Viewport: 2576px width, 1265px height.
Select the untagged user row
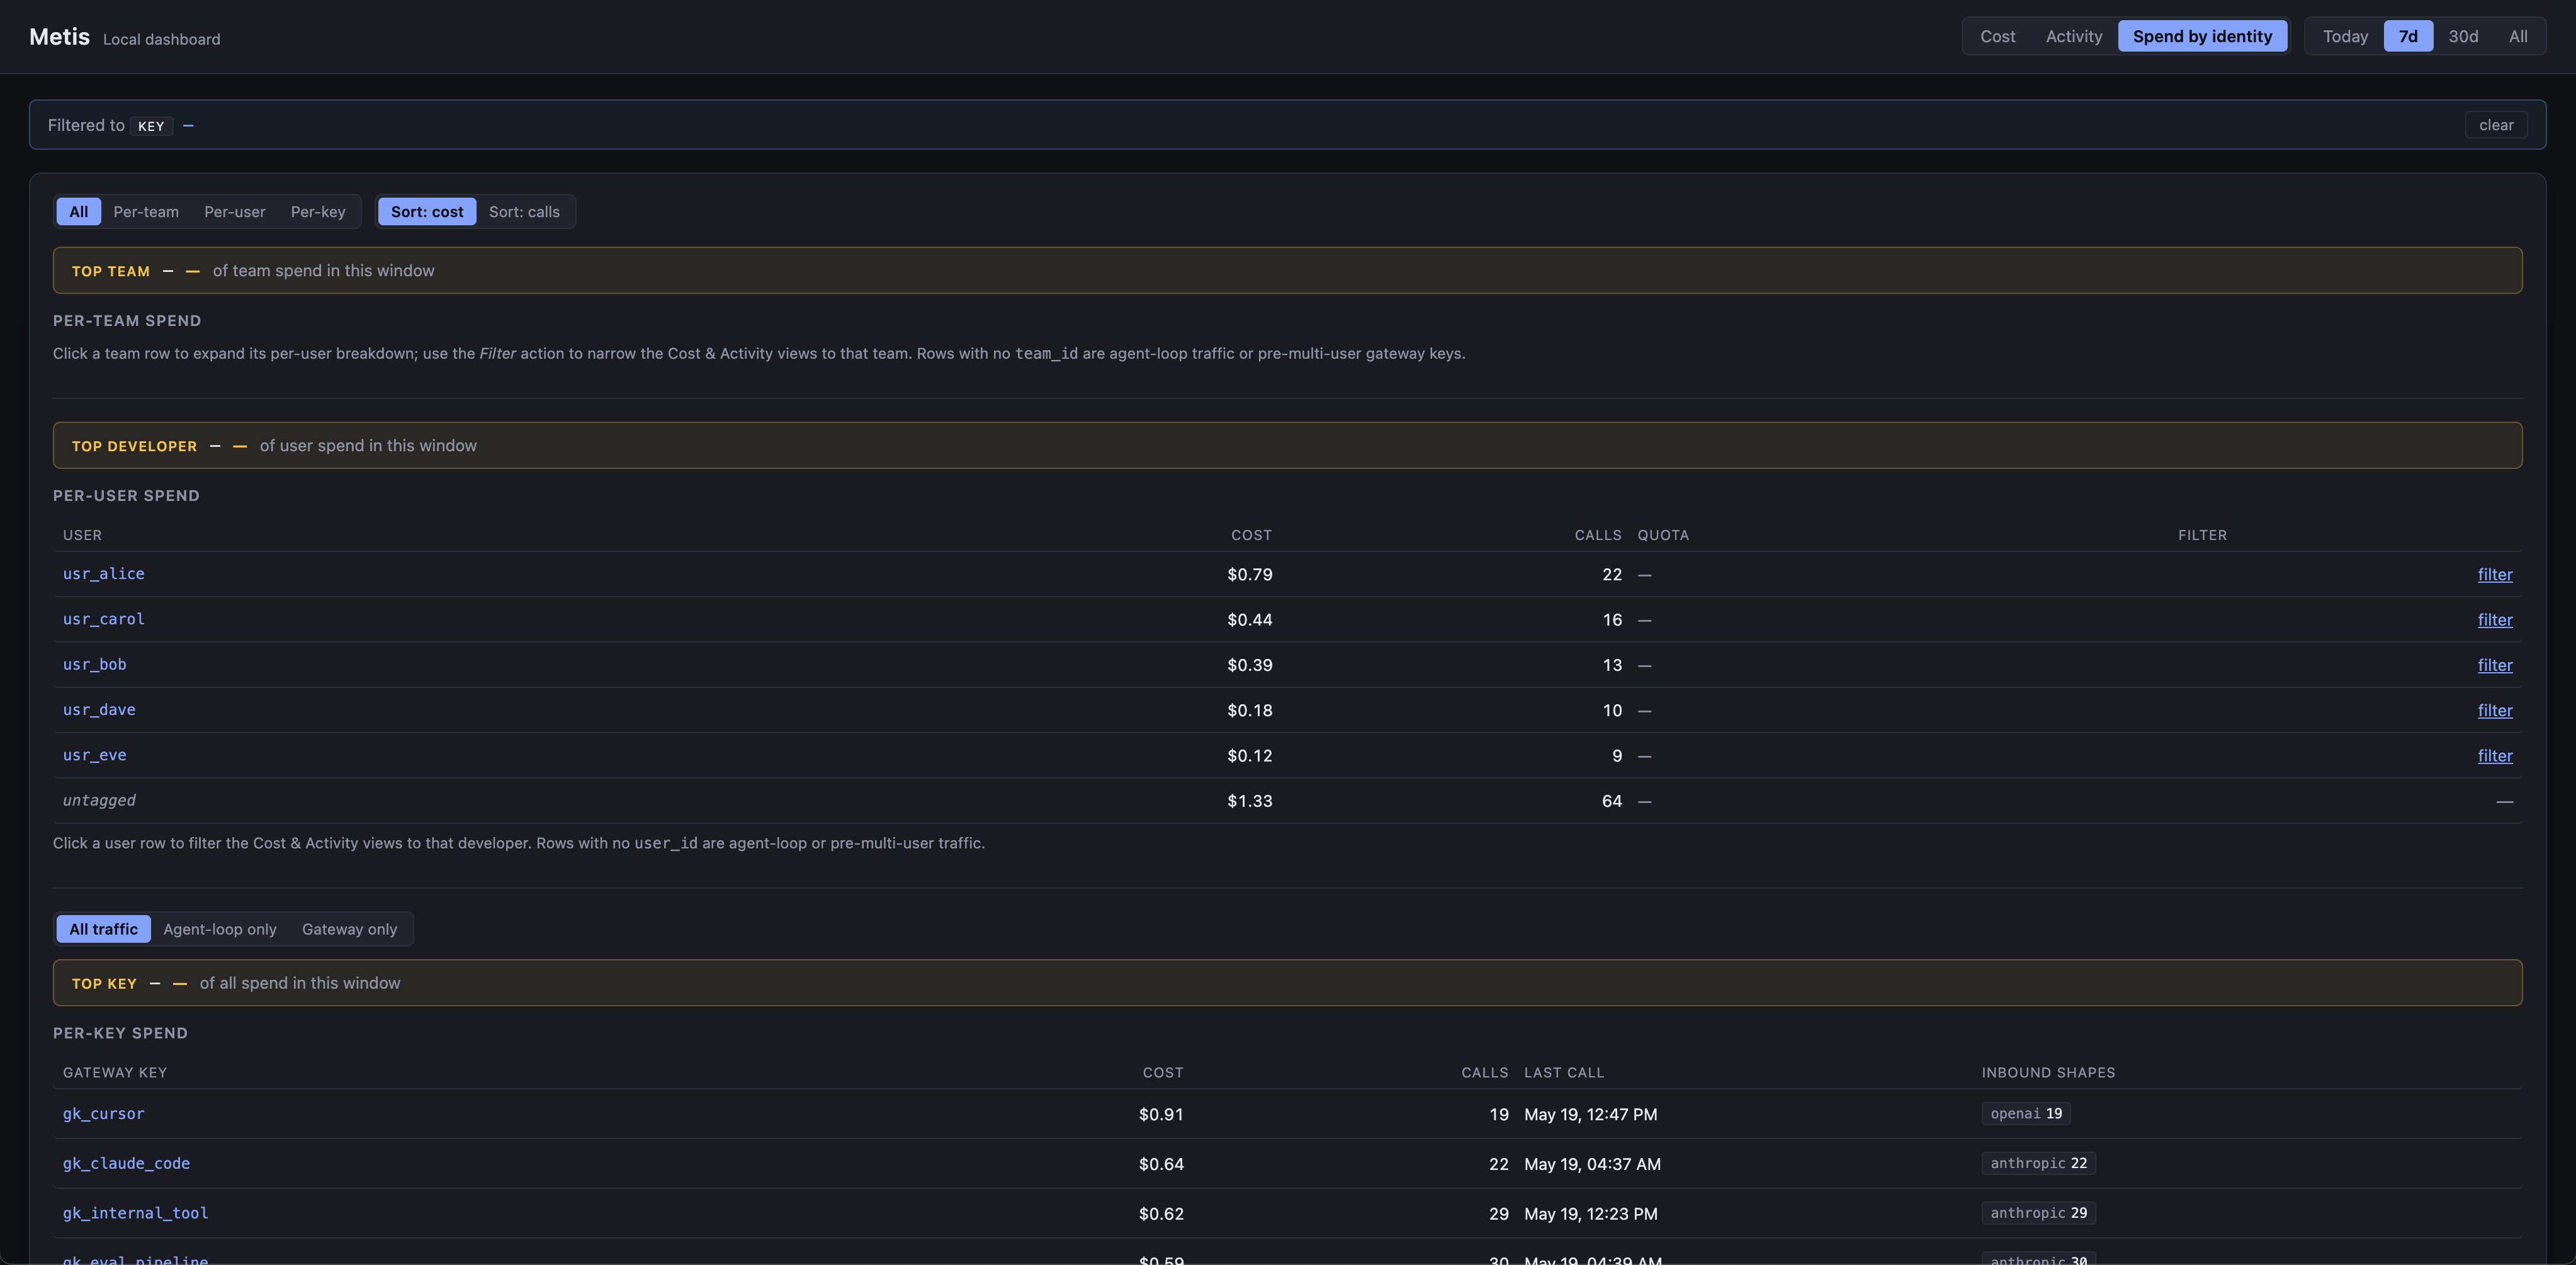click(x=1287, y=801)
